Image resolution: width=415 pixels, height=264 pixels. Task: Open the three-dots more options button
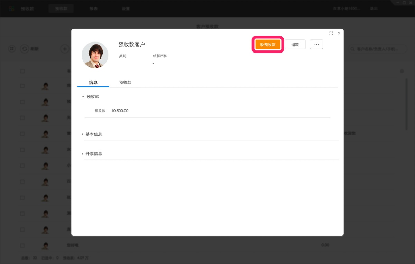pos(316,45)
